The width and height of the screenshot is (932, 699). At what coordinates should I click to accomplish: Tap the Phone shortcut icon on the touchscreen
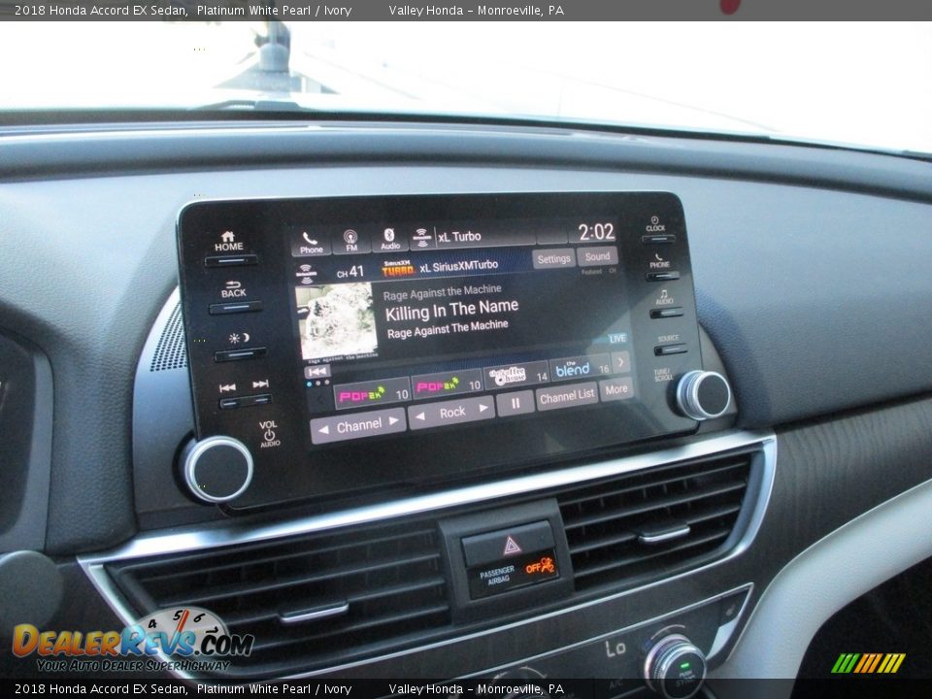pos(311,242)
